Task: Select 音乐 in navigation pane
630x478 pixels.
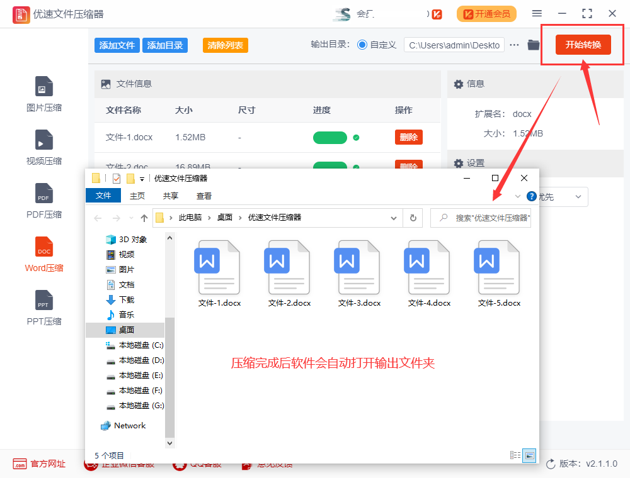Action: click(x=120, y=315)
